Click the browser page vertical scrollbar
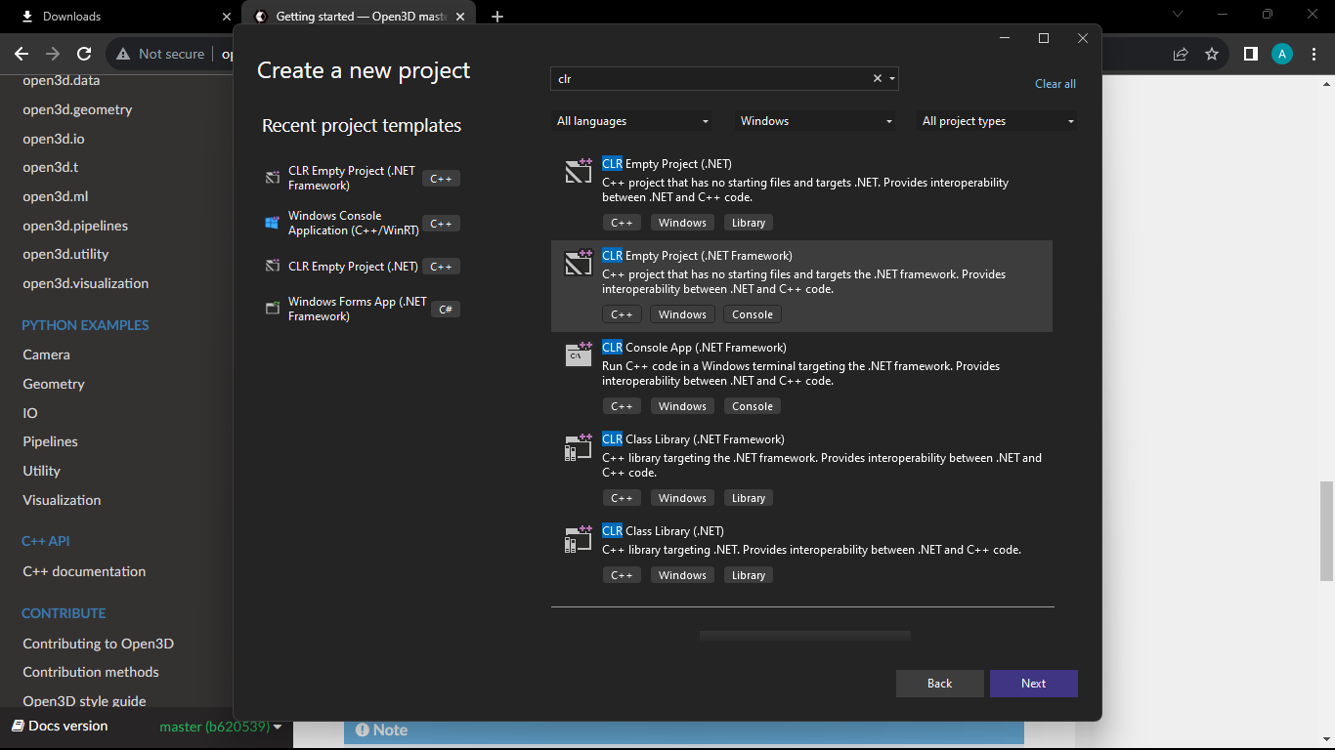Viewport: 1335px width, 750px height. coord(1326,531)
